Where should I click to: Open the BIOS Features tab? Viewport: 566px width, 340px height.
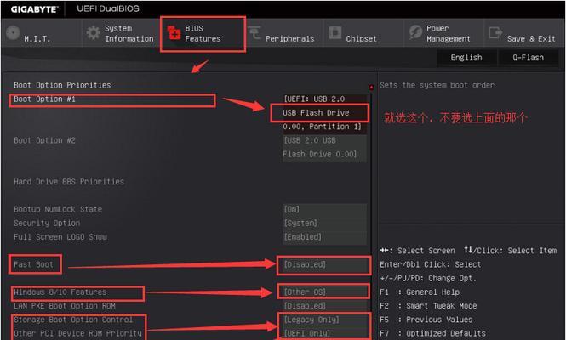[x=203, y=33]
